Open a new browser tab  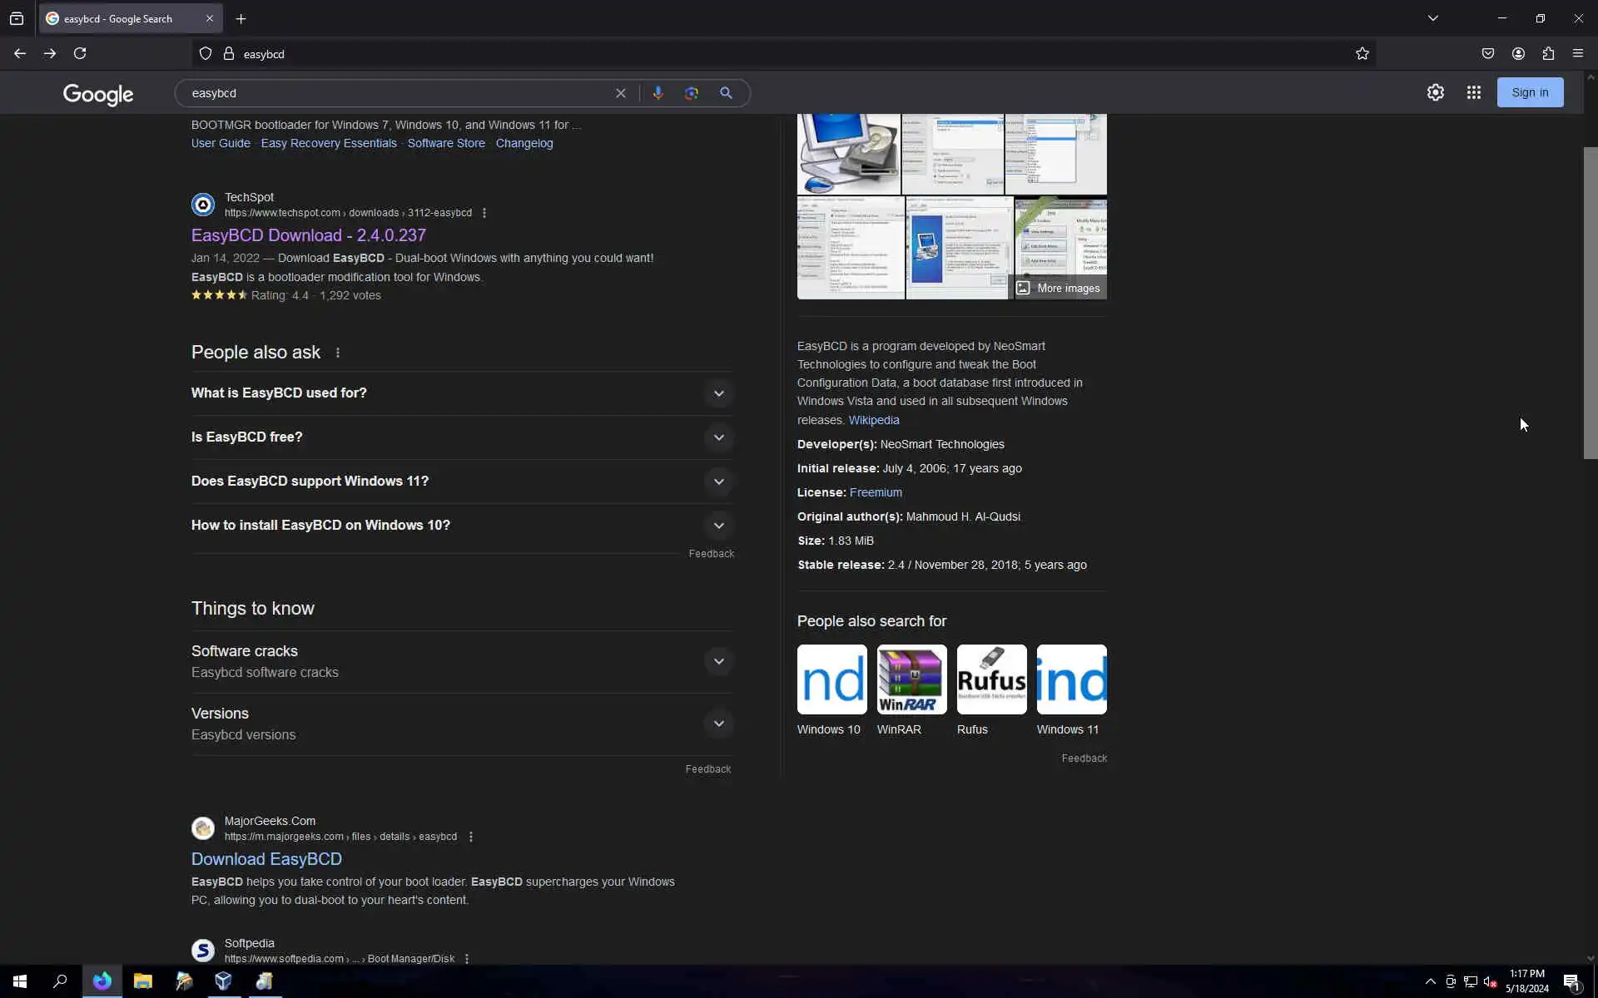pos(241,18)
